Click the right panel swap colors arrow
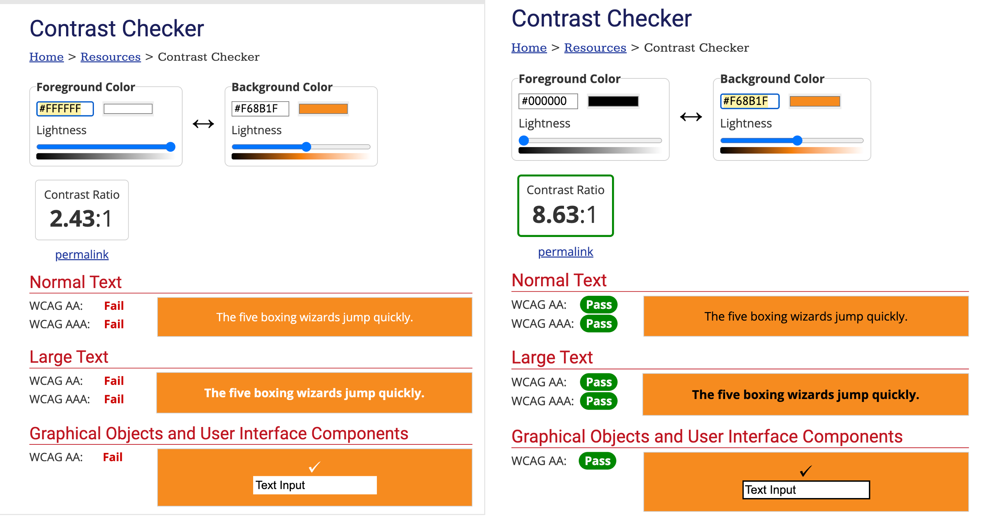The height and width of the screenshot is (518, 996). 691,116
